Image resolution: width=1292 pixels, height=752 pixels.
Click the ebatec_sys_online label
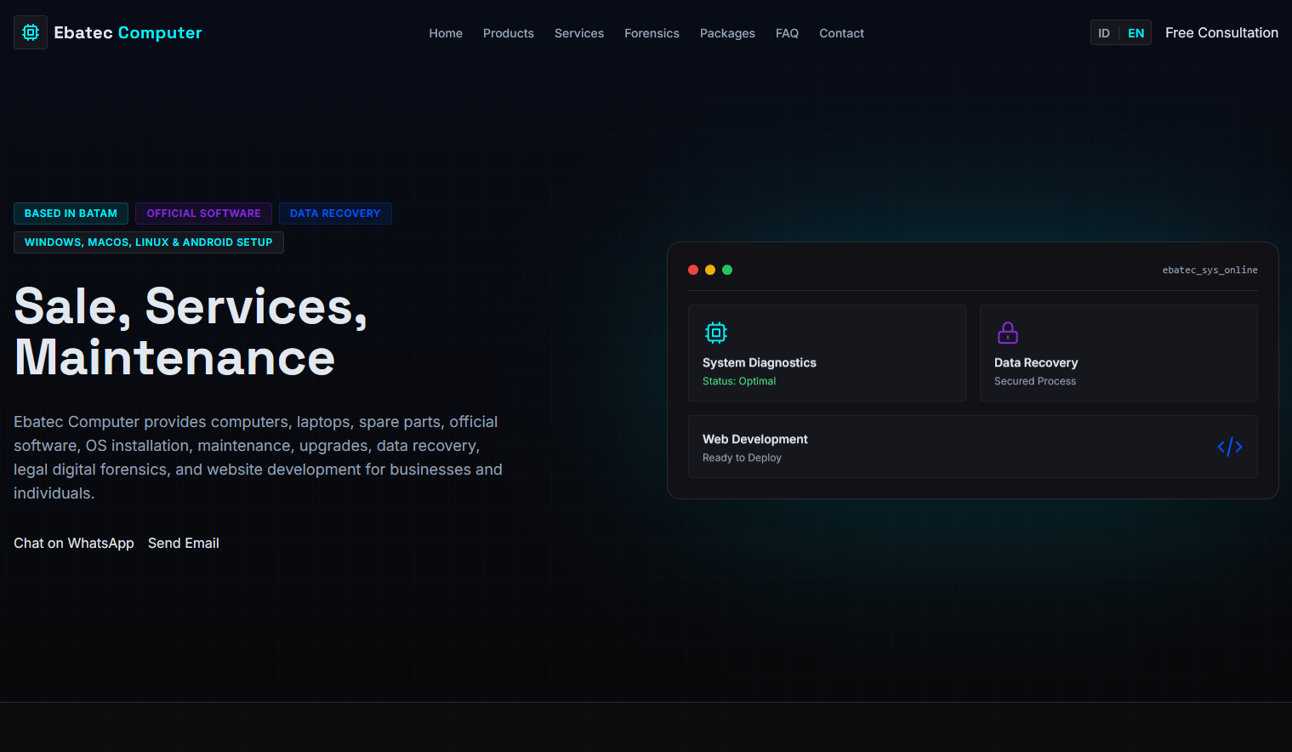1209,270
